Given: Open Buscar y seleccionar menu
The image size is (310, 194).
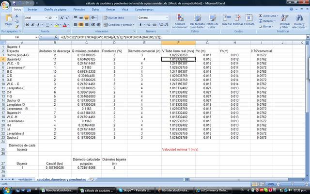Looking at the screenshot, I should pyautogui.click(x=299, y=21).
